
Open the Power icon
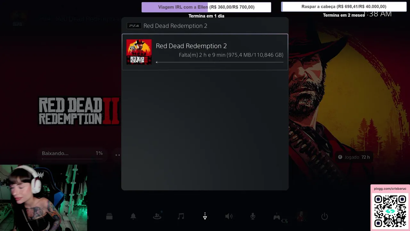point(324,217)
